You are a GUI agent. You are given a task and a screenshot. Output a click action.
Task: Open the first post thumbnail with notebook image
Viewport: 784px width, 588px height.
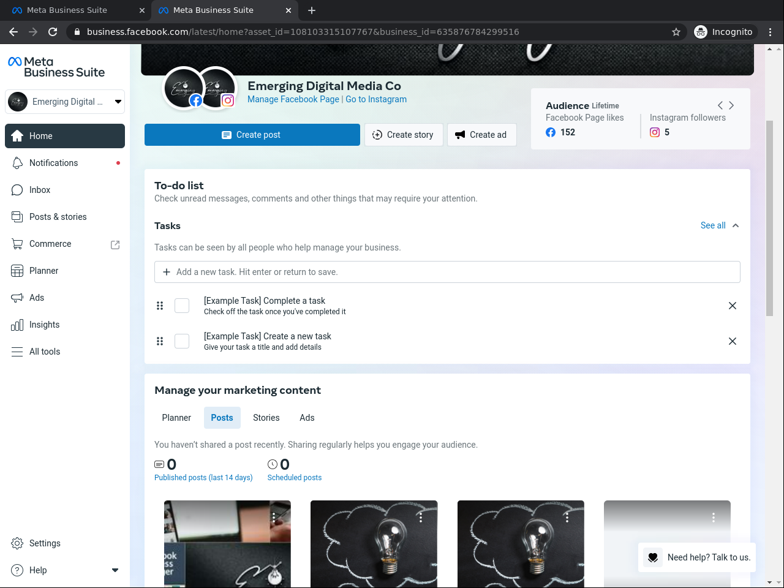pyautogui.click(x=227, y=544)
